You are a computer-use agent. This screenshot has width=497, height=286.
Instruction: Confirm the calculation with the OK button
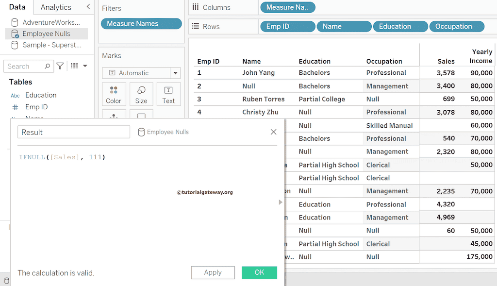(259, 272)
